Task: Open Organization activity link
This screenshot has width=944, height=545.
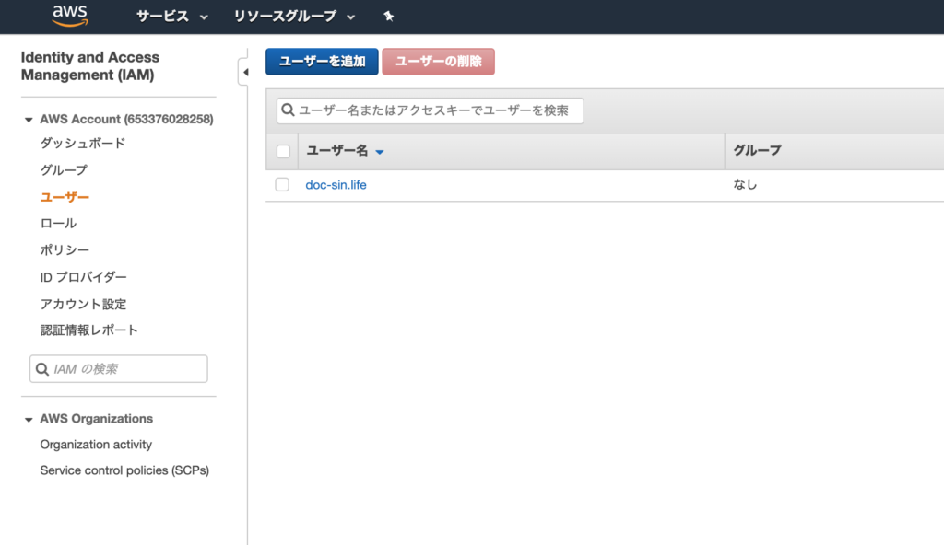Action: pyautogui.click(x=96, y=445)
